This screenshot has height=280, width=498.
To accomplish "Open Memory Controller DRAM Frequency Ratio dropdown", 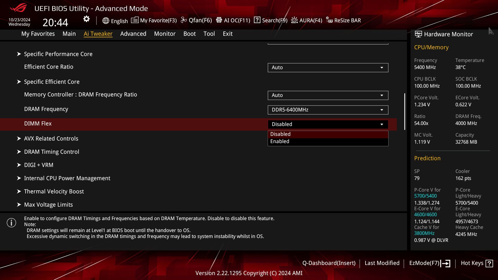I will [x=328, y=95].
